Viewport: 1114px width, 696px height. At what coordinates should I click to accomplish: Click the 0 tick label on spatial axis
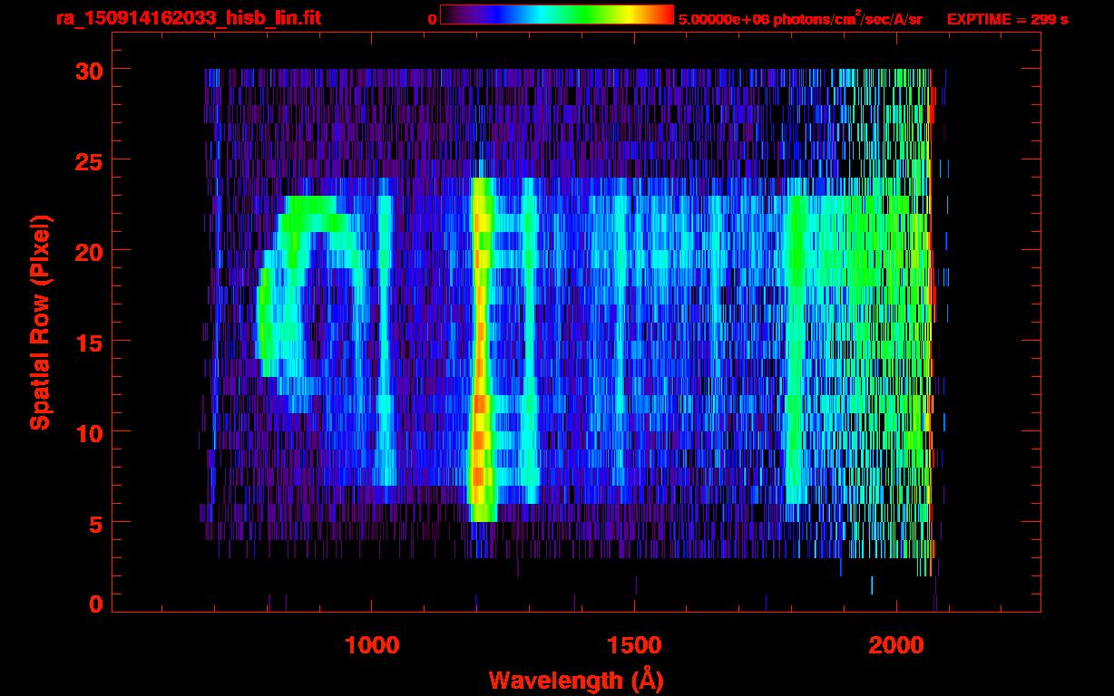(x=95, y=604)
